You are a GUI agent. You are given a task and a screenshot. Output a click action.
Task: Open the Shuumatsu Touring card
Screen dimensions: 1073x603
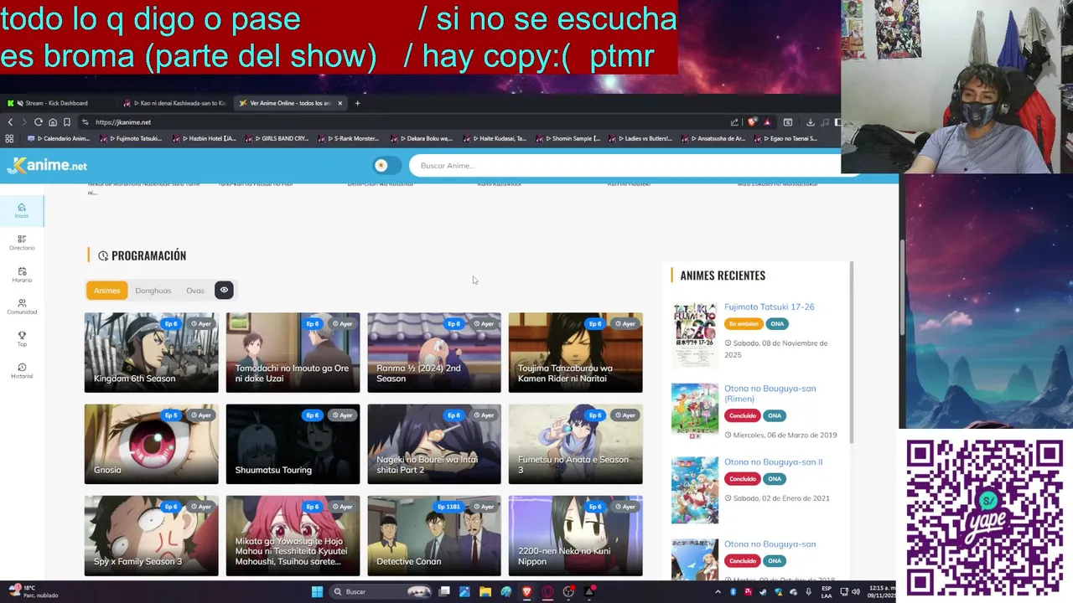click(293, 444)
